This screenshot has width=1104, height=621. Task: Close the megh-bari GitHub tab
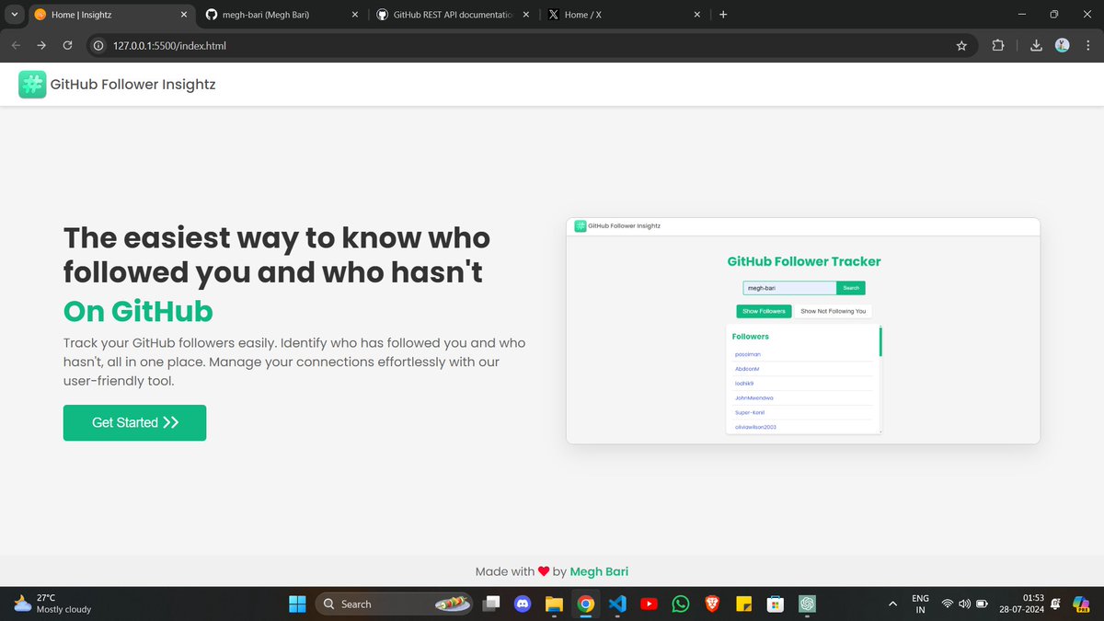point(354,15)
